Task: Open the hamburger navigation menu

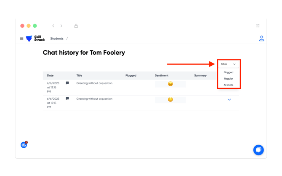Action: 21,39
